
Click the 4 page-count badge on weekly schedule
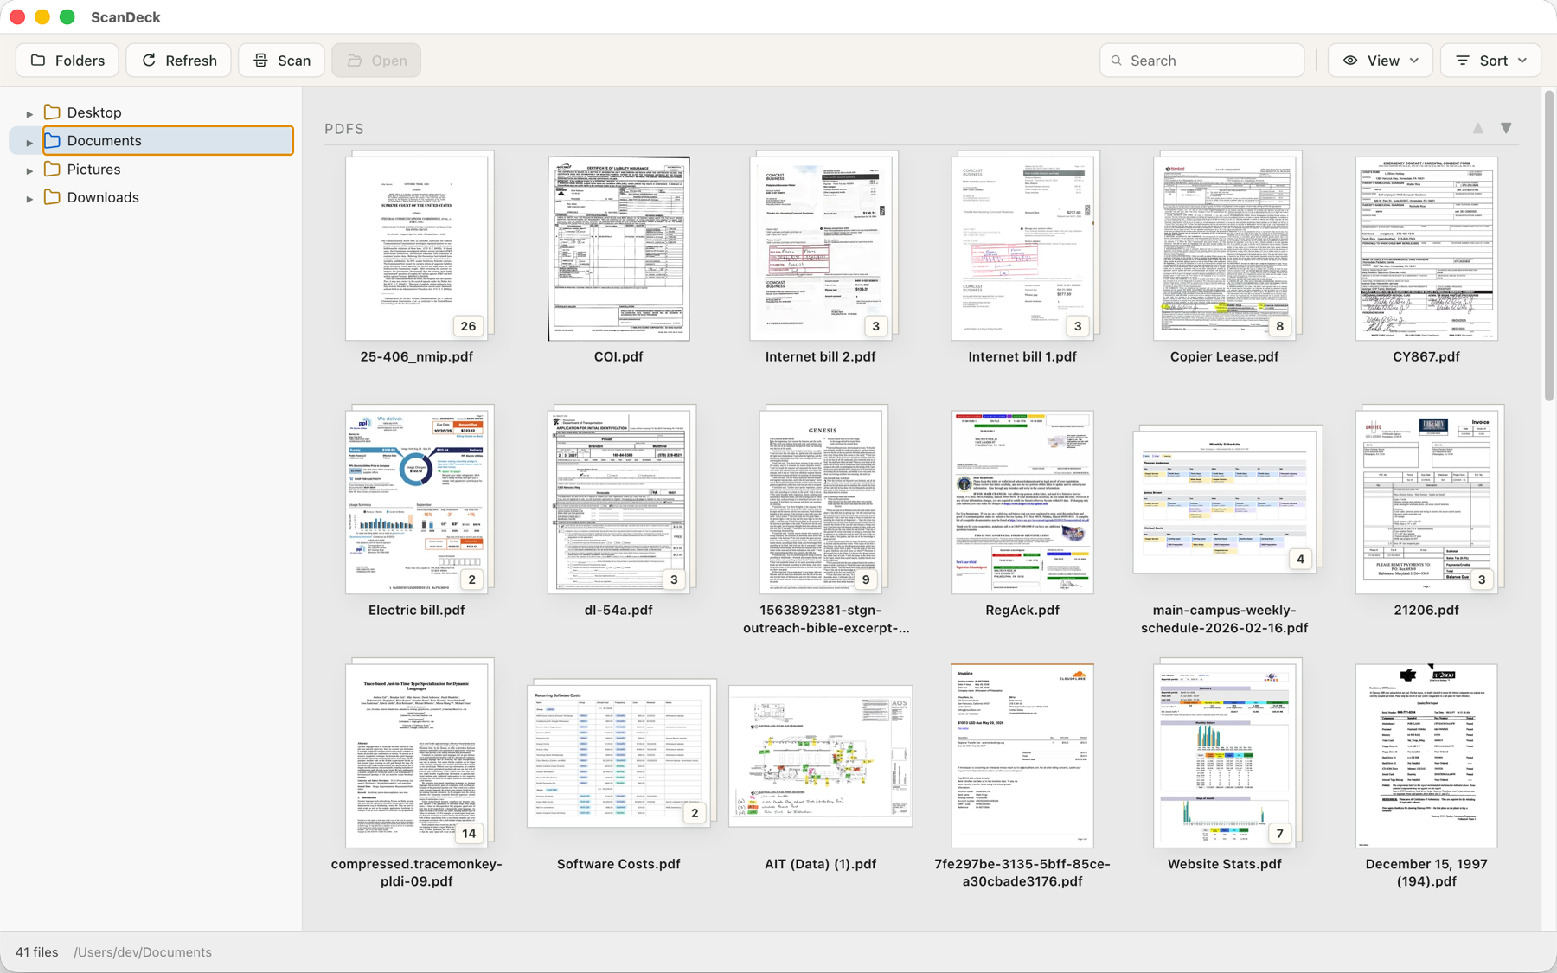click(x=1300, y=559)
